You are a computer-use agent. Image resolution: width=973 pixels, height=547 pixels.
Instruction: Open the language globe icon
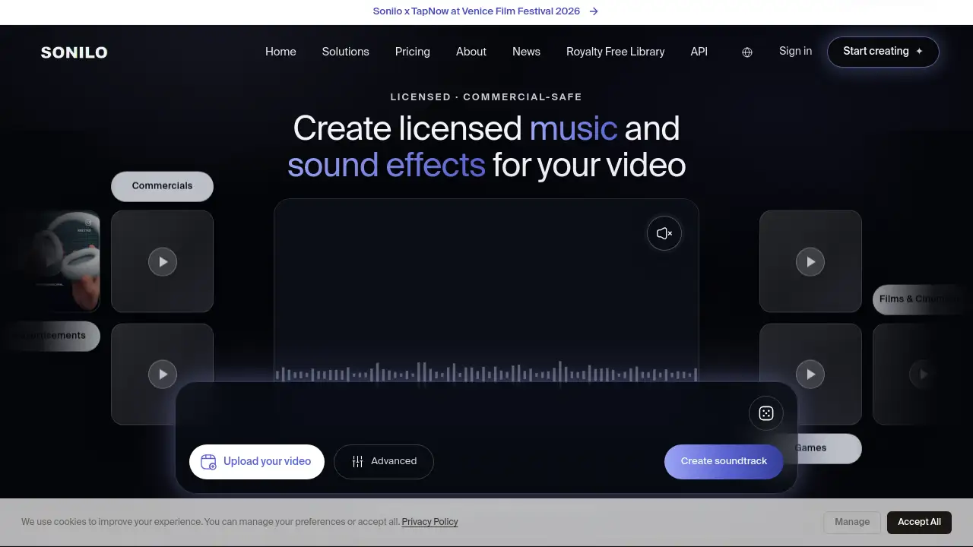coord(747,52)
